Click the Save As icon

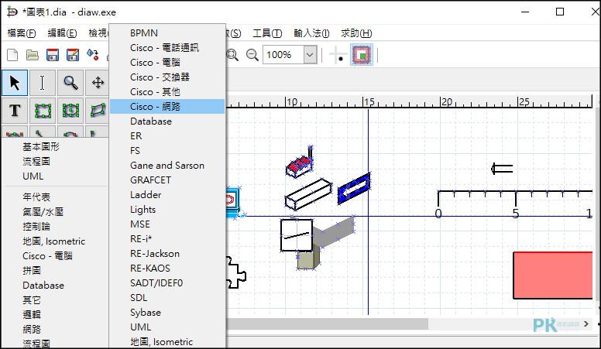click(x=73, y=55)
